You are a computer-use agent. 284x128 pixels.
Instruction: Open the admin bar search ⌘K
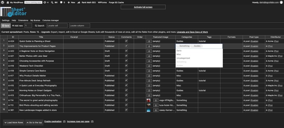click(x=54, y=2)
